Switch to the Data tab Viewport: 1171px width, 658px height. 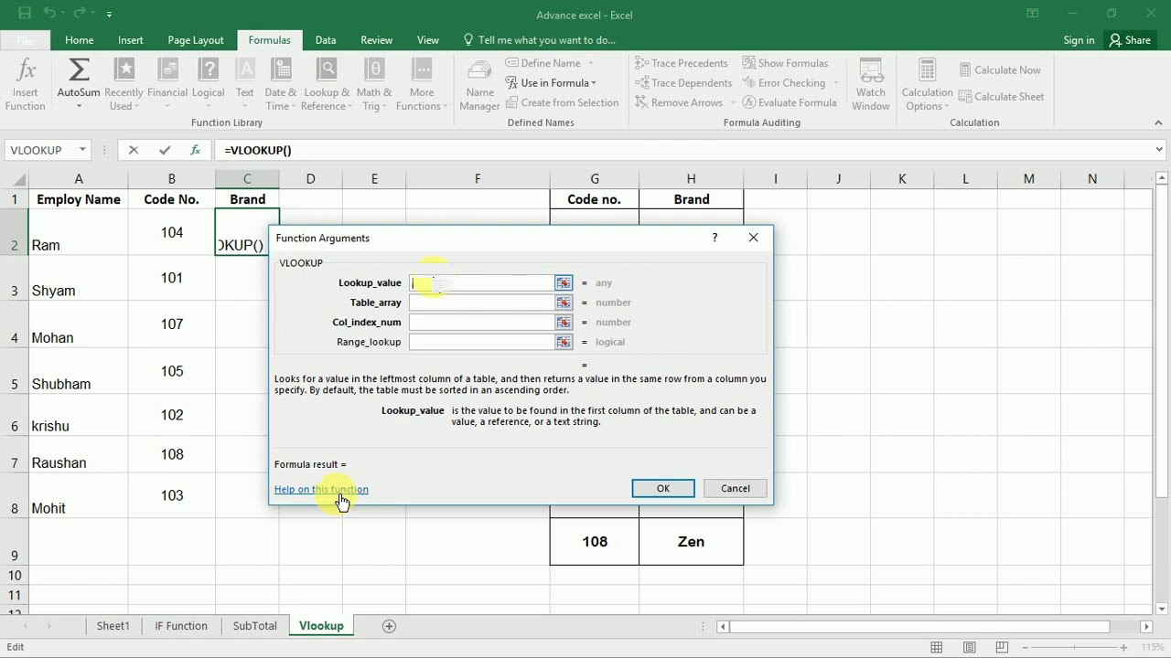coord(326,40)
